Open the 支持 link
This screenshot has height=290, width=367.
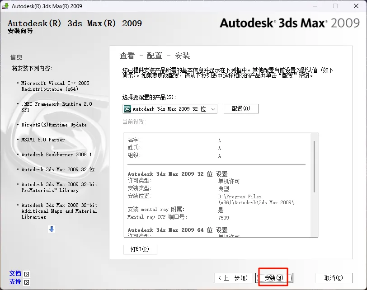pos(15,281)
